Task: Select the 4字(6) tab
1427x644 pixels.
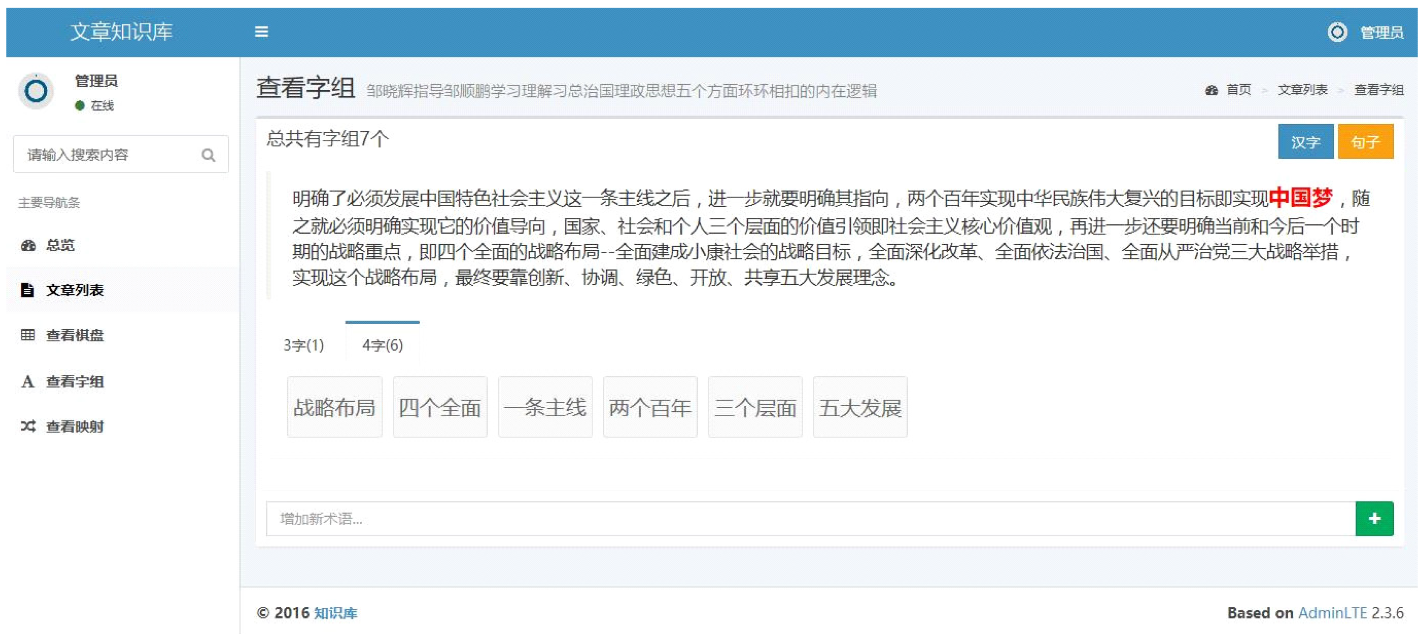Action: coord(382,346)
